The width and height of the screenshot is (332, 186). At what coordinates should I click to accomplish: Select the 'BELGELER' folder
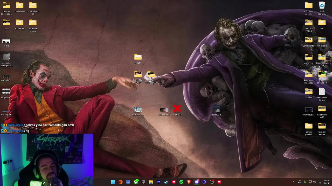click(20, 24)
